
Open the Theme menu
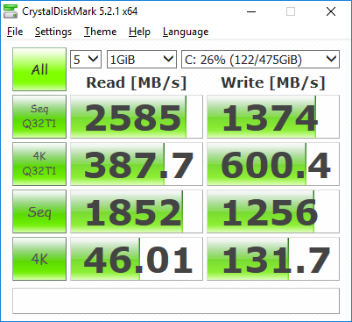pos(100,32)
